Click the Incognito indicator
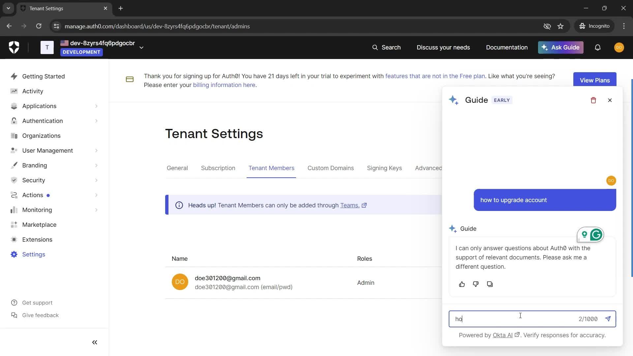This screenshot has height=356, width=633. 594,26
